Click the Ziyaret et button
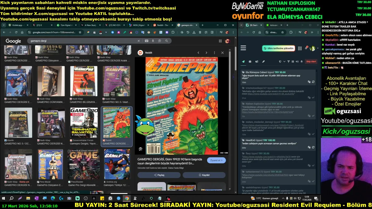This screenshot has width=372, height=209. click(x=216, y=160)
